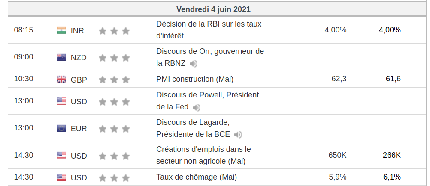
Task: Open 'Discours de Orr, gouverneur de la RBNZ'
Action: (x=210, y=57)
